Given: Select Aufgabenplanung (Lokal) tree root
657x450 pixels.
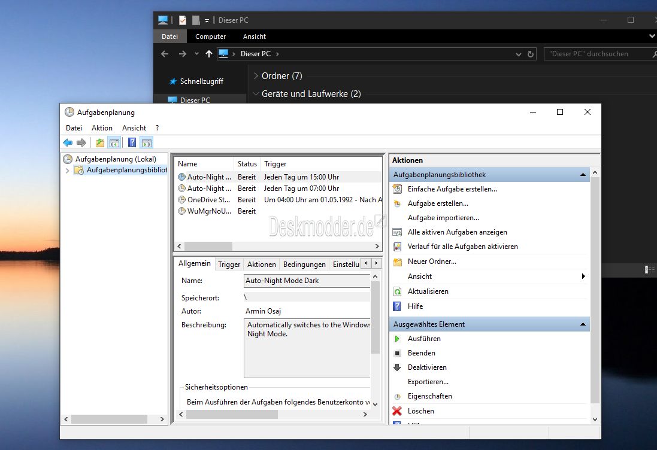Looking at the screenshot, I should 115,159.
